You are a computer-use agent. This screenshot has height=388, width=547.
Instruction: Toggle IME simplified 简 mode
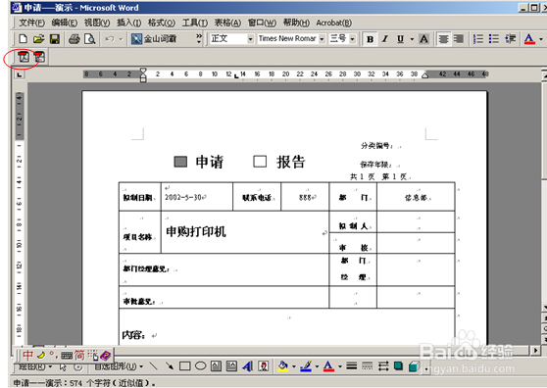(79, 356)
